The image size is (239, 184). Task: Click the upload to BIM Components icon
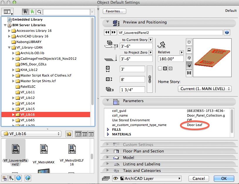(x=28, y=178)
